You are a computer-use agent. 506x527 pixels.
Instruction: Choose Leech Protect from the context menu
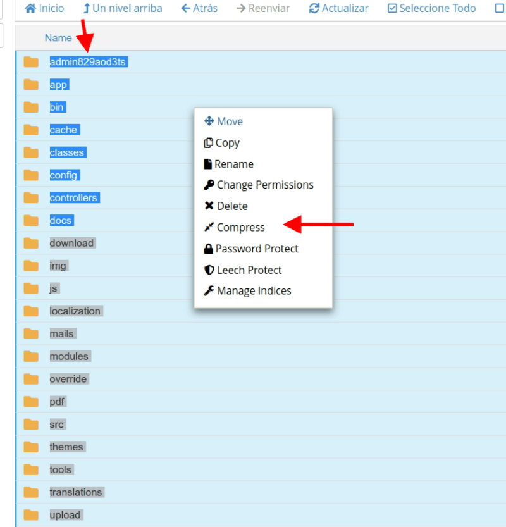pos(249,270)
